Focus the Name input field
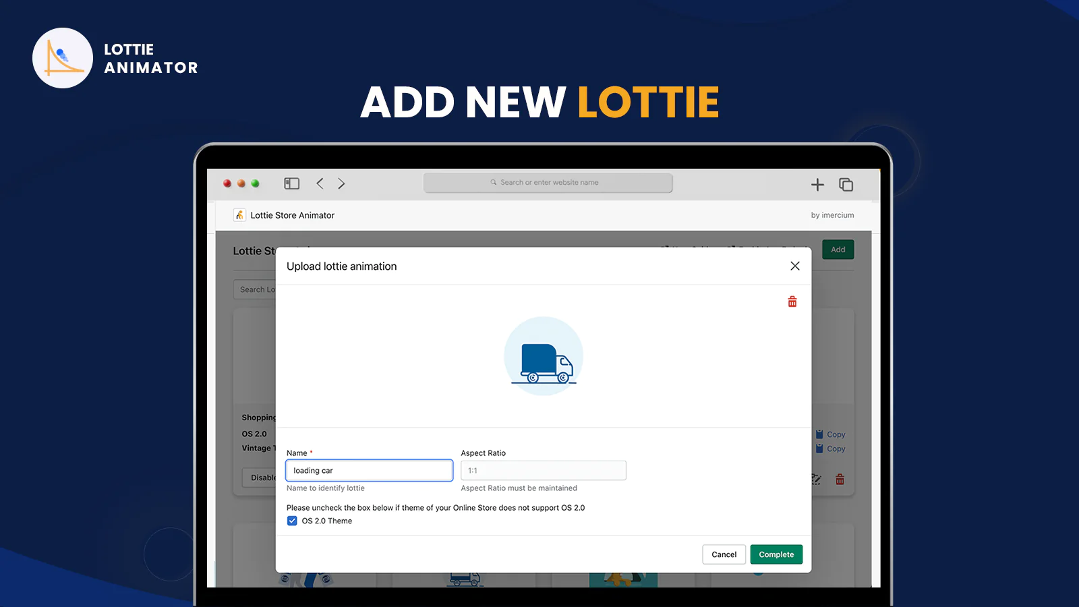 369,471
